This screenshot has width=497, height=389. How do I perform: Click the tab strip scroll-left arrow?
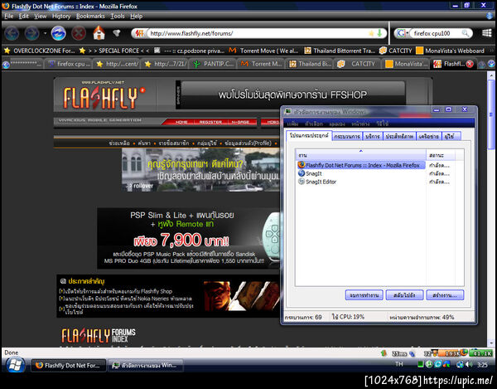(6, 65)
